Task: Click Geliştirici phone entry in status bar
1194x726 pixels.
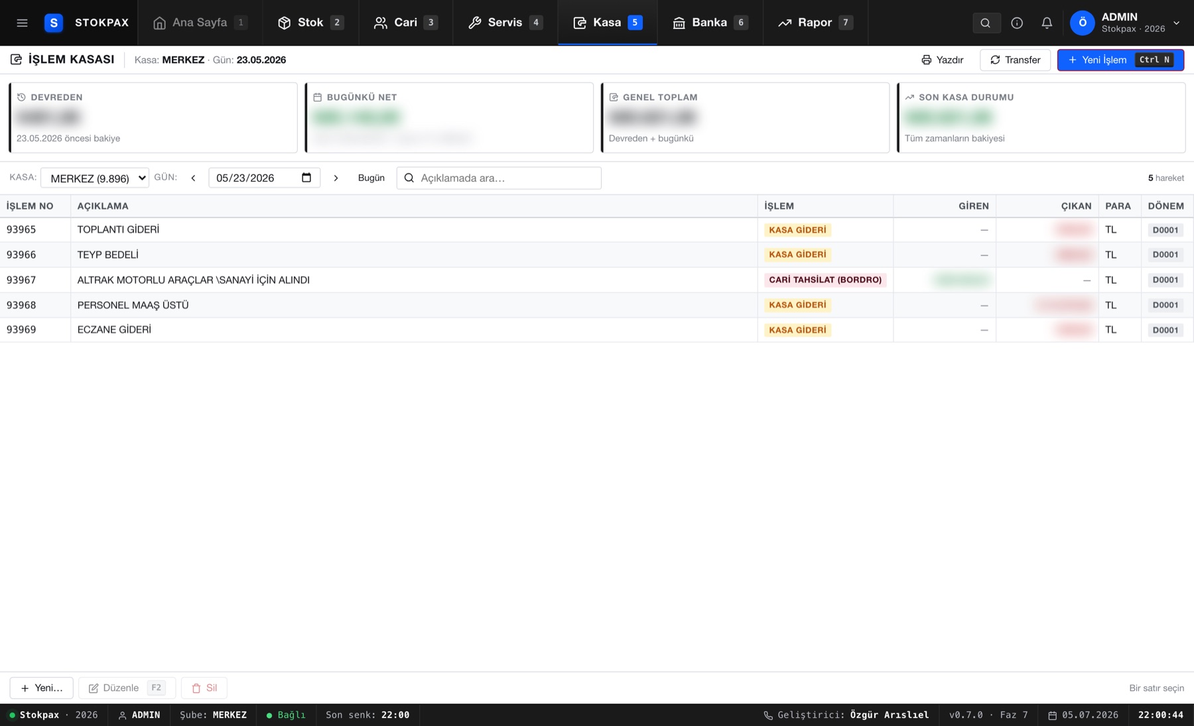Action: [x=846, y=715]
